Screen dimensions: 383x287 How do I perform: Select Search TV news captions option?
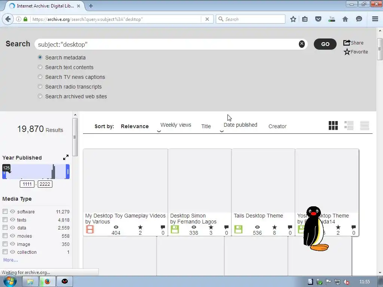pos(40,77)
